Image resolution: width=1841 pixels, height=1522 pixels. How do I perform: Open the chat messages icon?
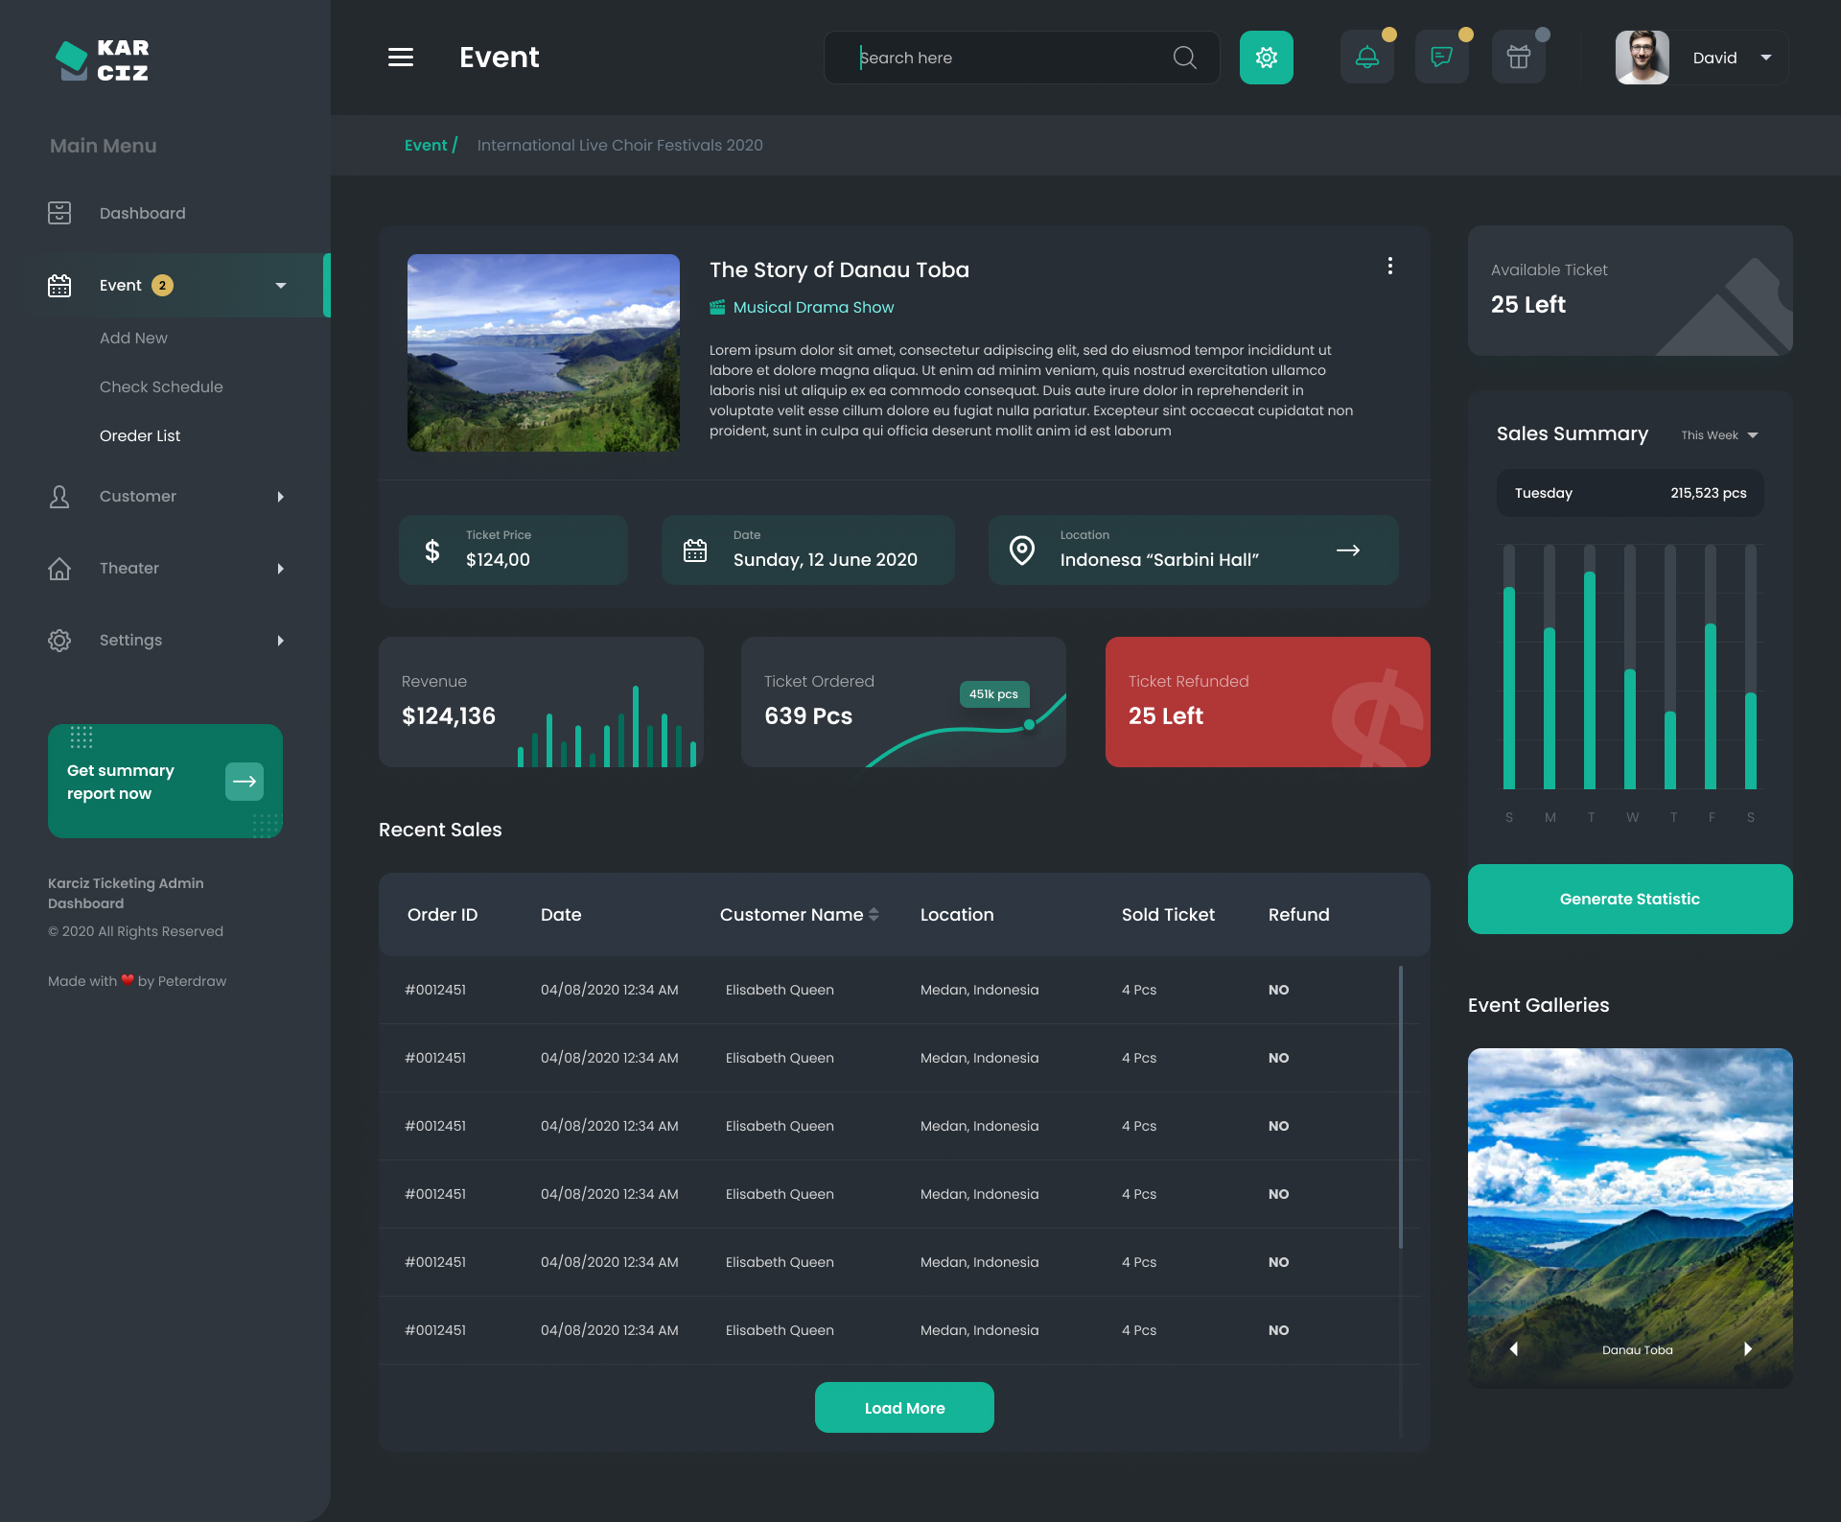1441,56
